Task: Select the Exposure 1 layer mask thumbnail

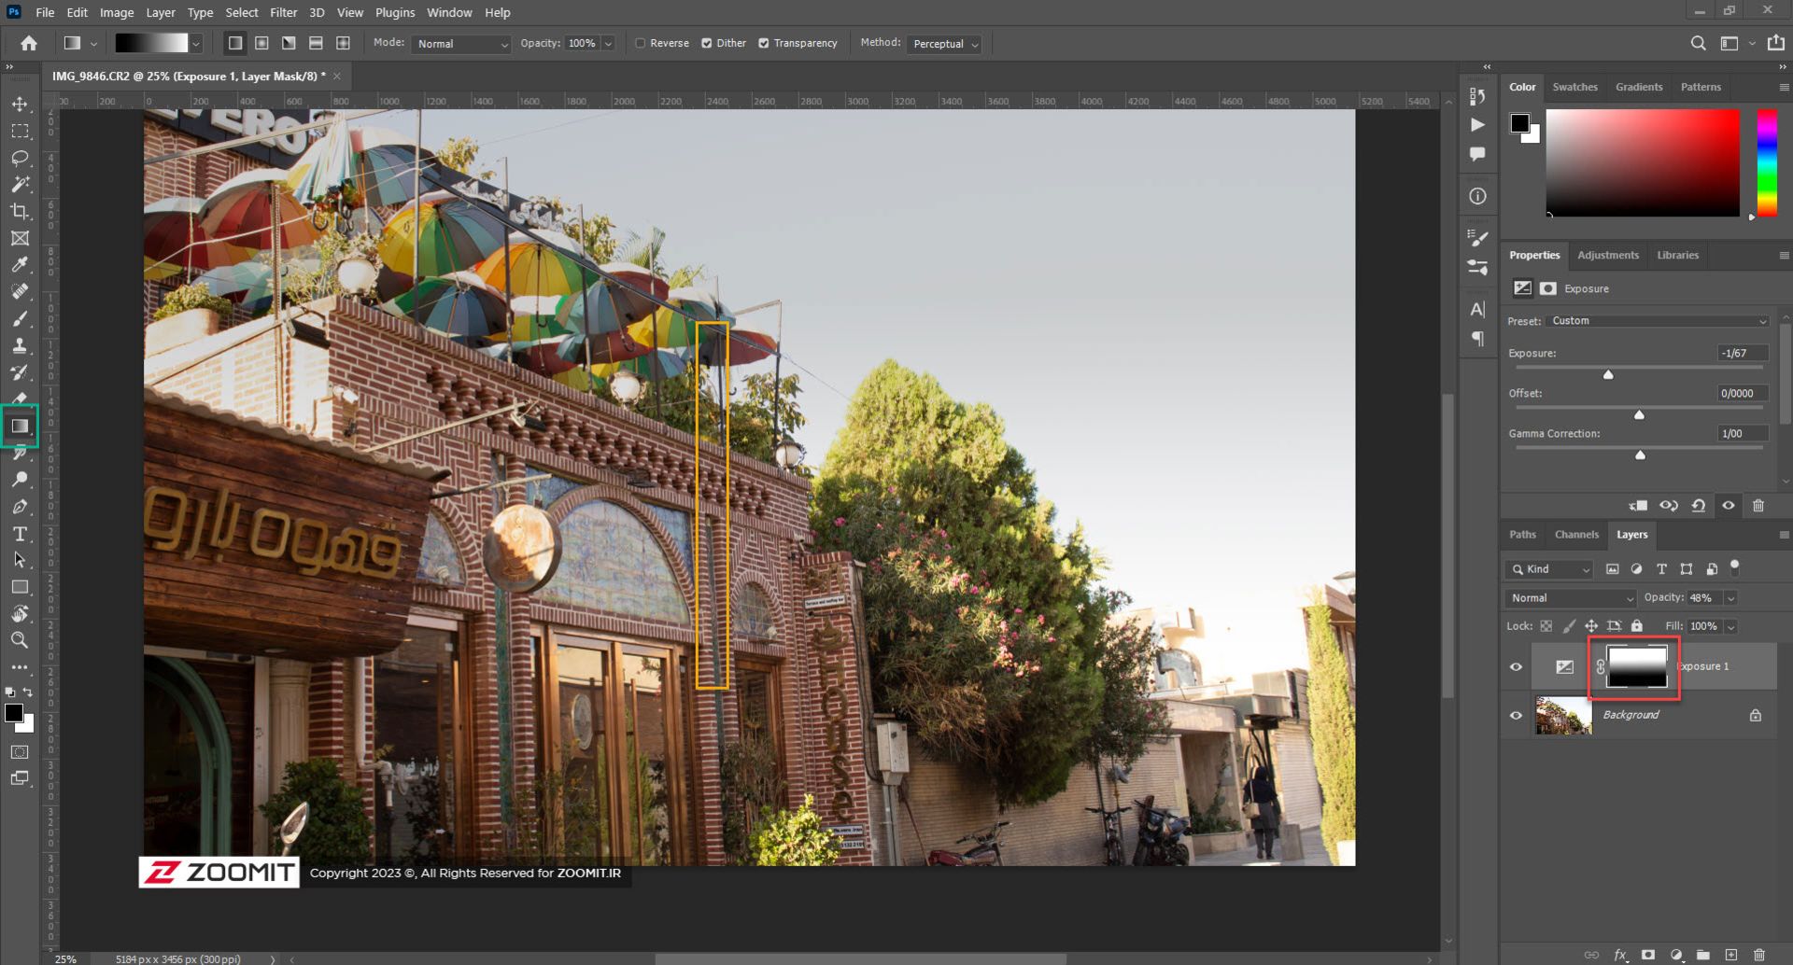Action: pos(1636,667)
